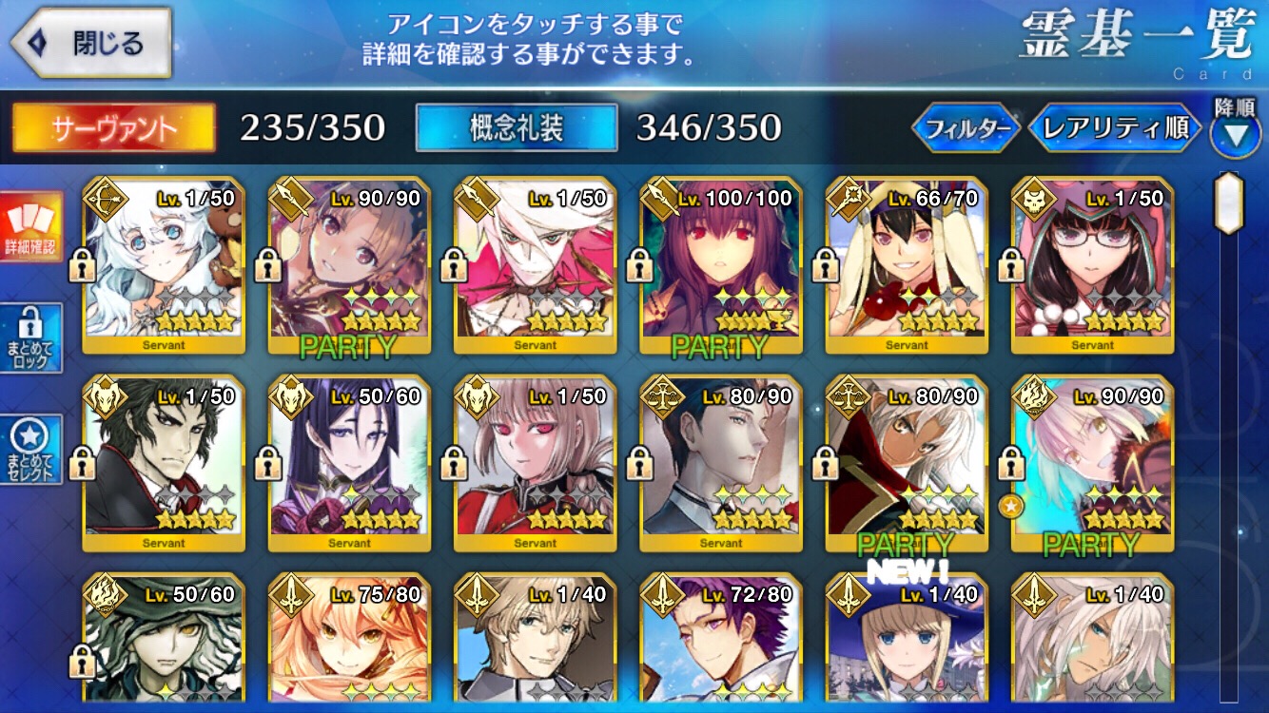Toggle the 降順 sort direction arrow
Screen dimensions: 1269x713
[x=1235, y=127]
